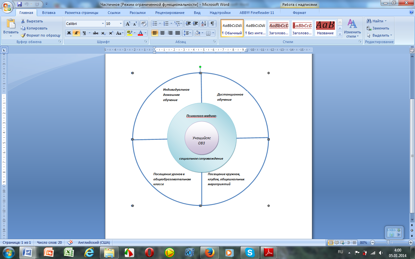Image resolution: width=415 pixels, height=259 pixels.
Task: Expand the styles gallery More arrow
Action: pos(340,35)
